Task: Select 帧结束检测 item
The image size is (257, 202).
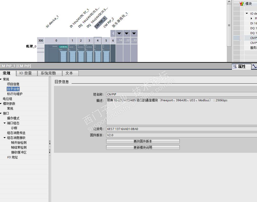Action: [19, 147]
